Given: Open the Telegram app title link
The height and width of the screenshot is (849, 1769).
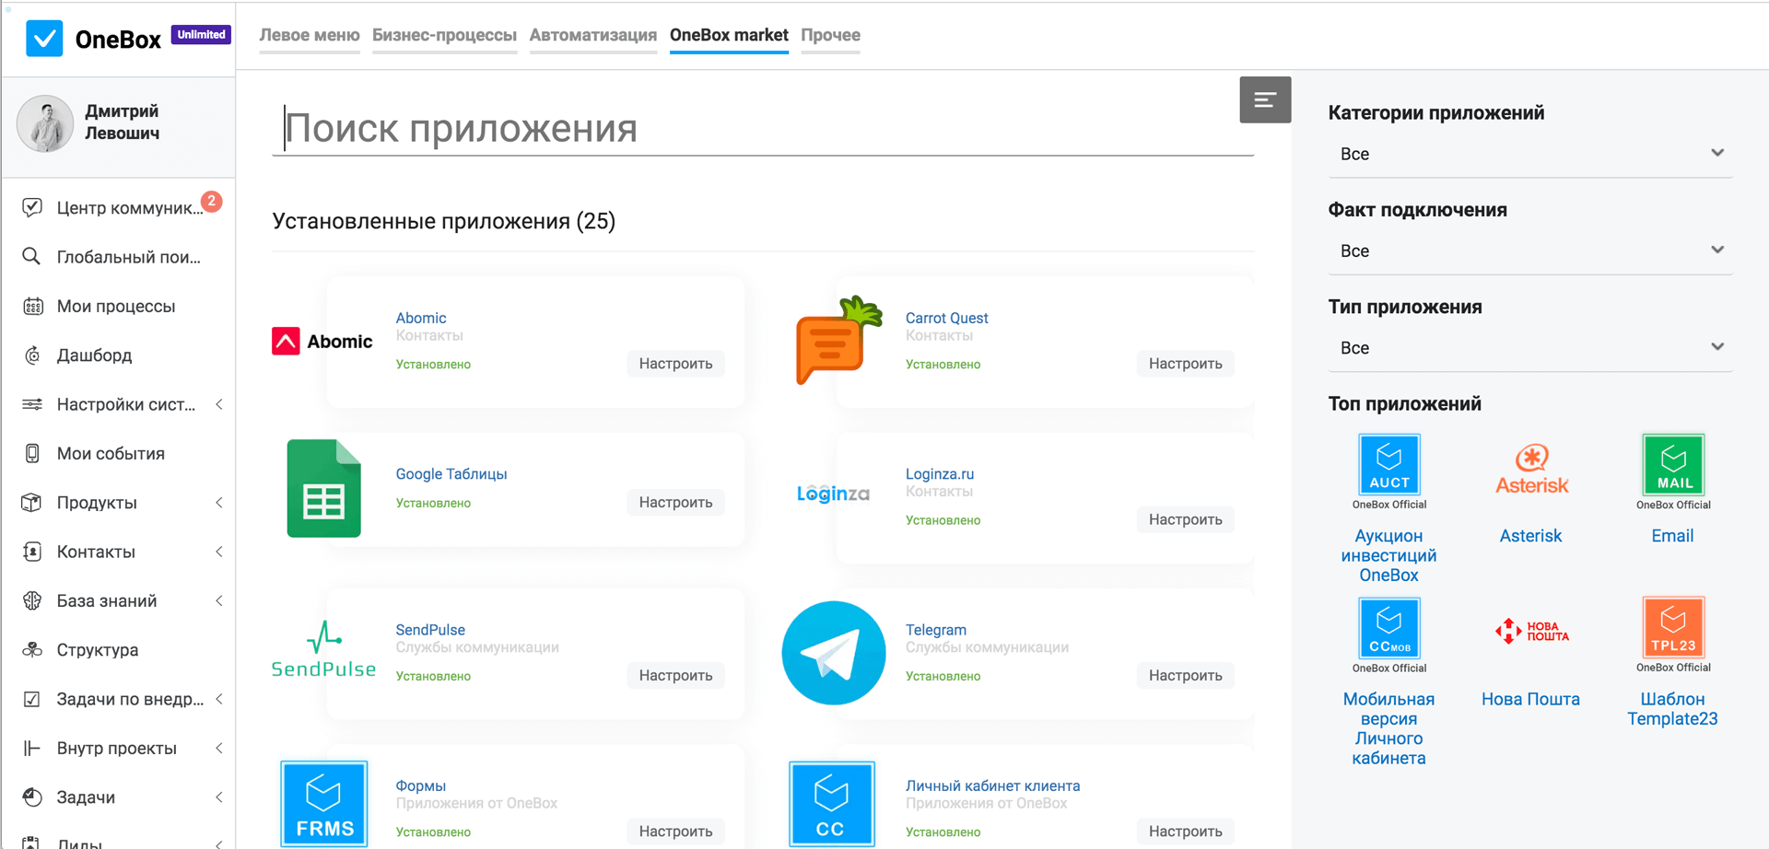Looking at the screenshot, I should coord(936,630).
